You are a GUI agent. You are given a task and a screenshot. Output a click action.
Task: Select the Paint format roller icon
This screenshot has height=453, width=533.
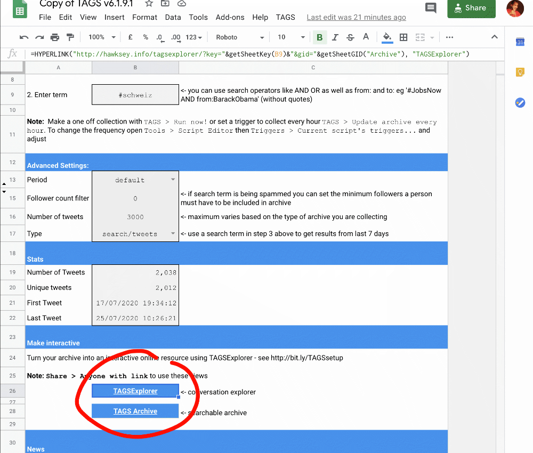[x=70, y=37]
